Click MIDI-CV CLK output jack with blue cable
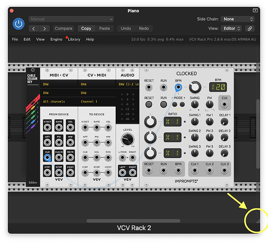Image resolution: width=268 pixels, height=243 pixels. tap(47, 158)
